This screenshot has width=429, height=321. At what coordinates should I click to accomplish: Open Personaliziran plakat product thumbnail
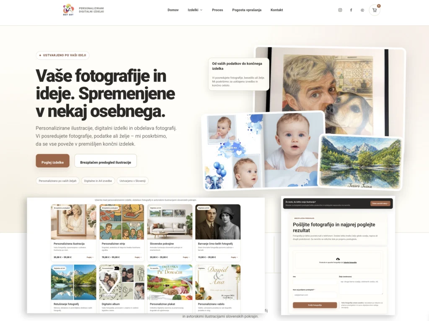[170, 282]
